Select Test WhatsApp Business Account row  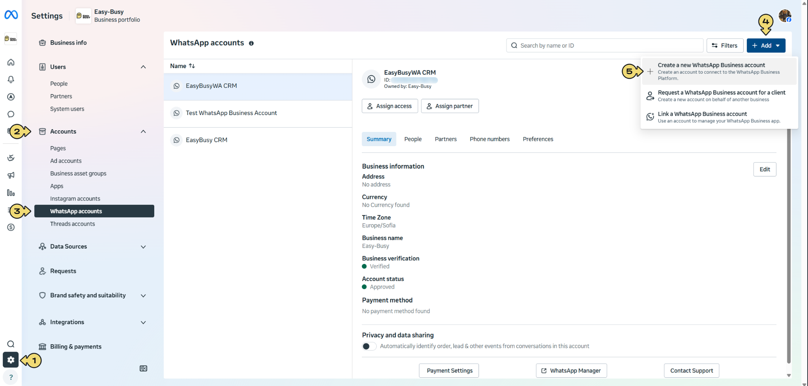(x=258, y=113)
